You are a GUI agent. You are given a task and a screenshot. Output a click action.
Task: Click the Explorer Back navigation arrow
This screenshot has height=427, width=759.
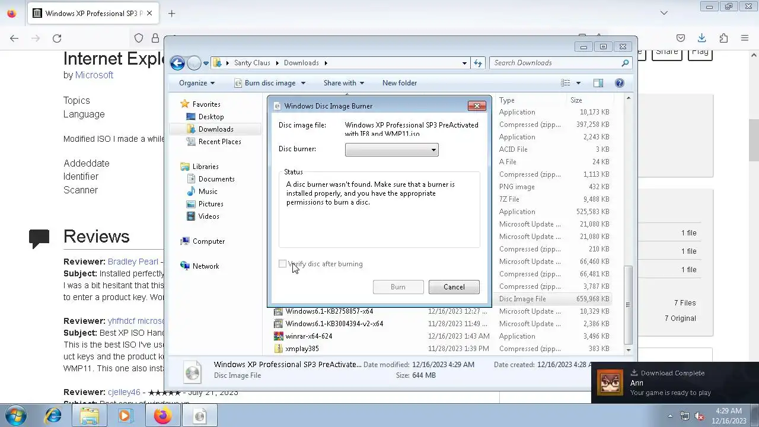click(x=177, y=63)
